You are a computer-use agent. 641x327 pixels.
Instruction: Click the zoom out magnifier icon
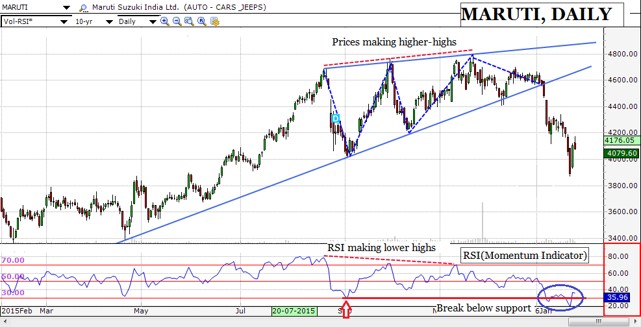(177, 21)
